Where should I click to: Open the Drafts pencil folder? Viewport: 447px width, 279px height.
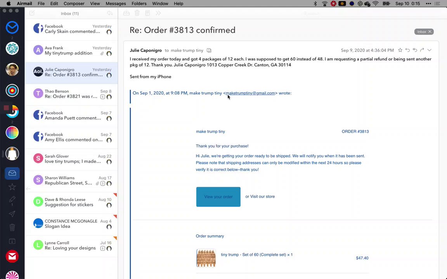point(12,199)
